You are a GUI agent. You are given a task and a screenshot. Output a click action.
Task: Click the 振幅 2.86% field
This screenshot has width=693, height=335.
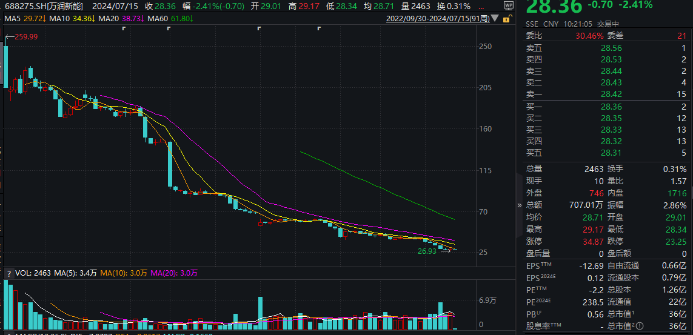pyautogui.click(x=647, y=205)
